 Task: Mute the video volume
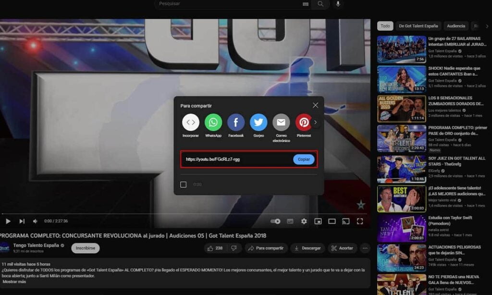point(35,221)
